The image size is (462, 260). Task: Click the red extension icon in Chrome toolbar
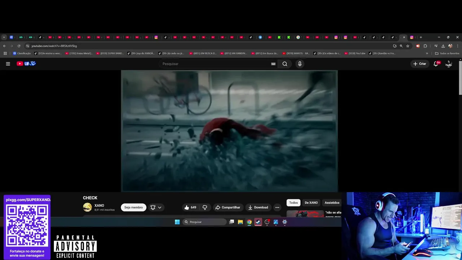pos(418,46)
